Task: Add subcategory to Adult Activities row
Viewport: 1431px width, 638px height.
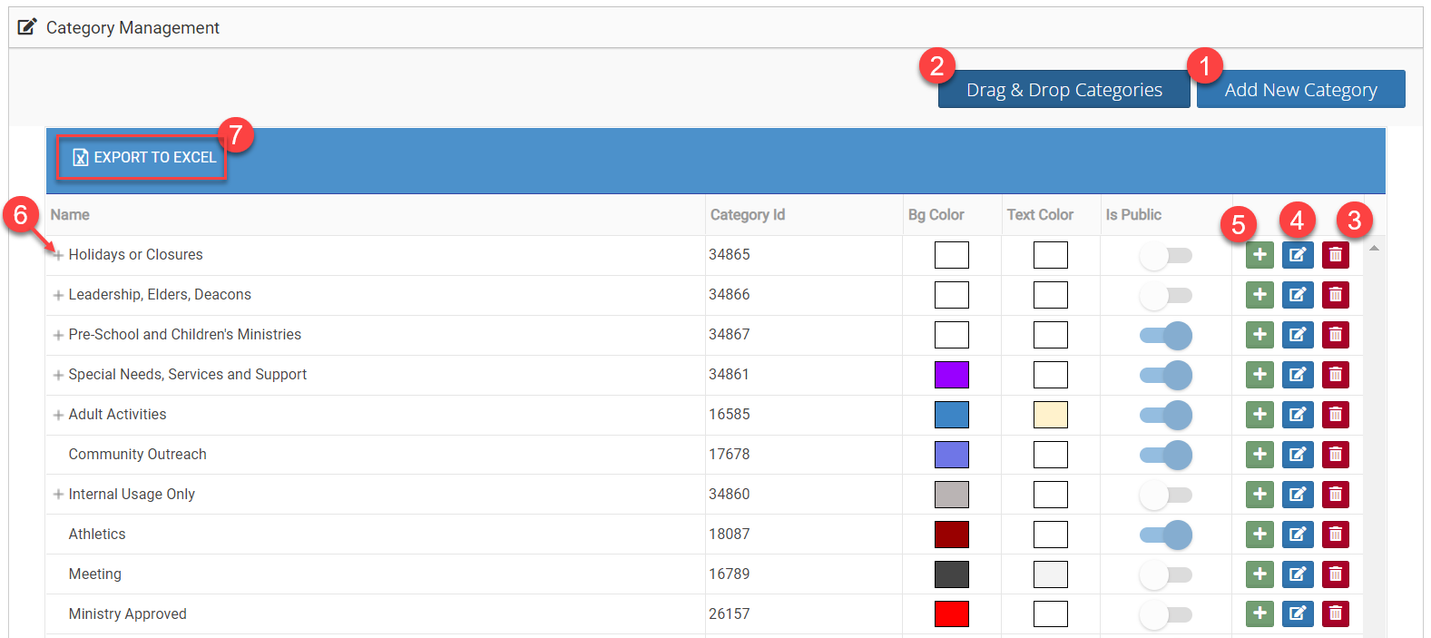Action: click(x=1259, y=415)
